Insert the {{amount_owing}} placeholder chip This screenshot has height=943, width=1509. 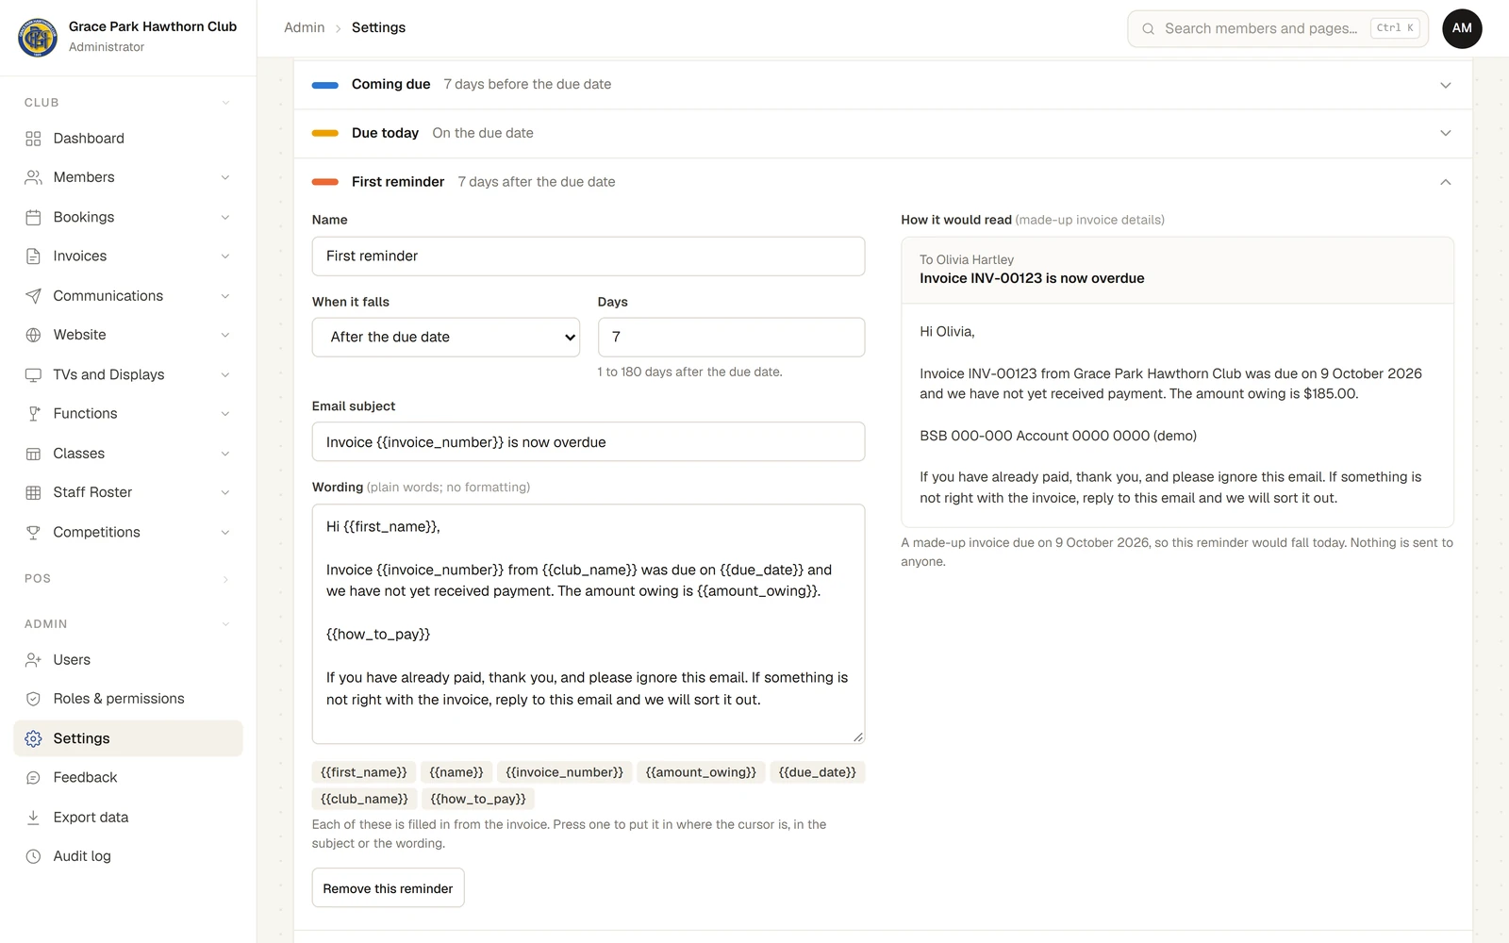(x=701, y=772)
